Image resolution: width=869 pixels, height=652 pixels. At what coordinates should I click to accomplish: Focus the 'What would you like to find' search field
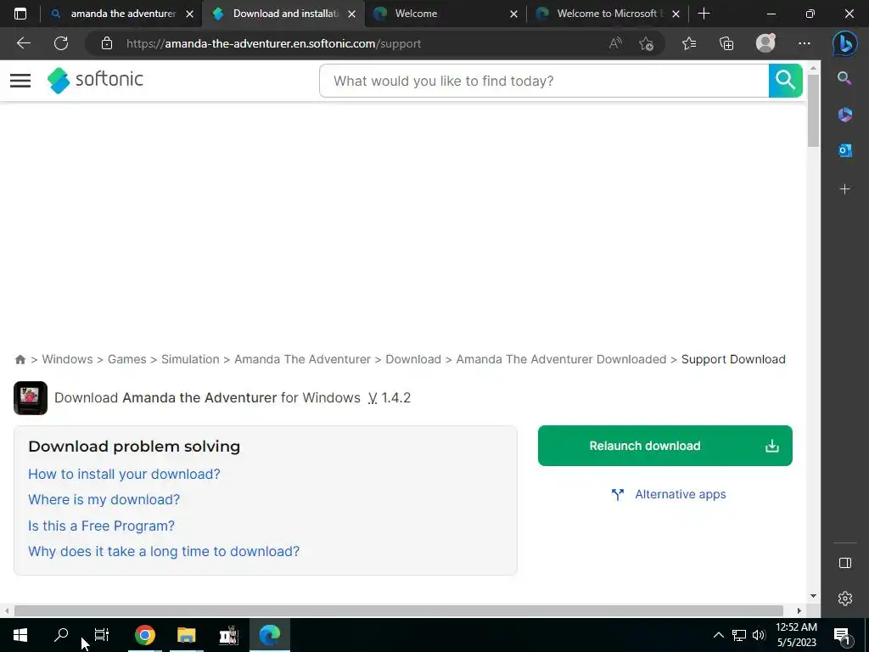[x=544, y=81]
